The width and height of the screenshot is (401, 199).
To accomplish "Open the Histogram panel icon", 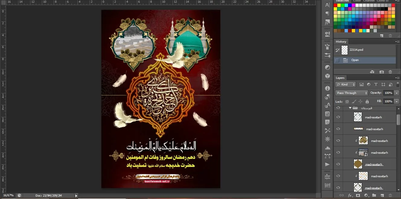I will [327, 148].
